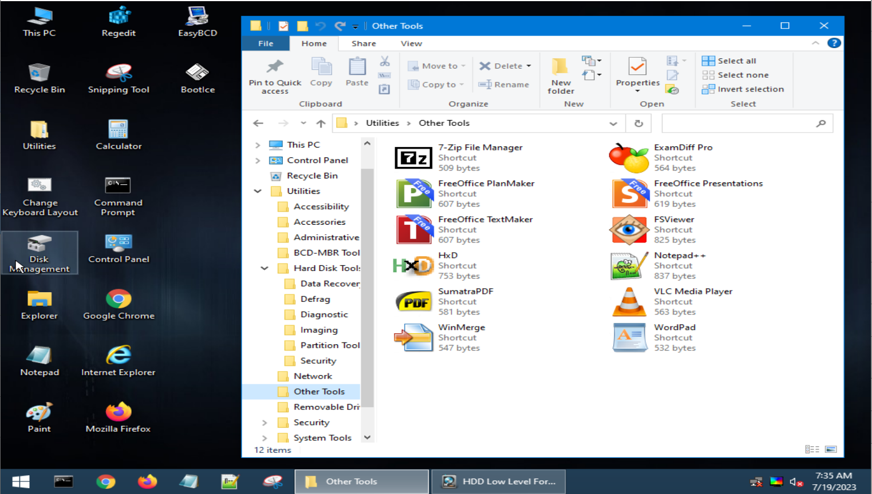Go up one folder level
Image resolution: width=872 pixels, height=494 pixels.
321,123
